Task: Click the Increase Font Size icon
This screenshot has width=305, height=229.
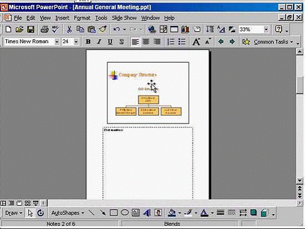Action: pyautogui.click(x=197, y=42)
